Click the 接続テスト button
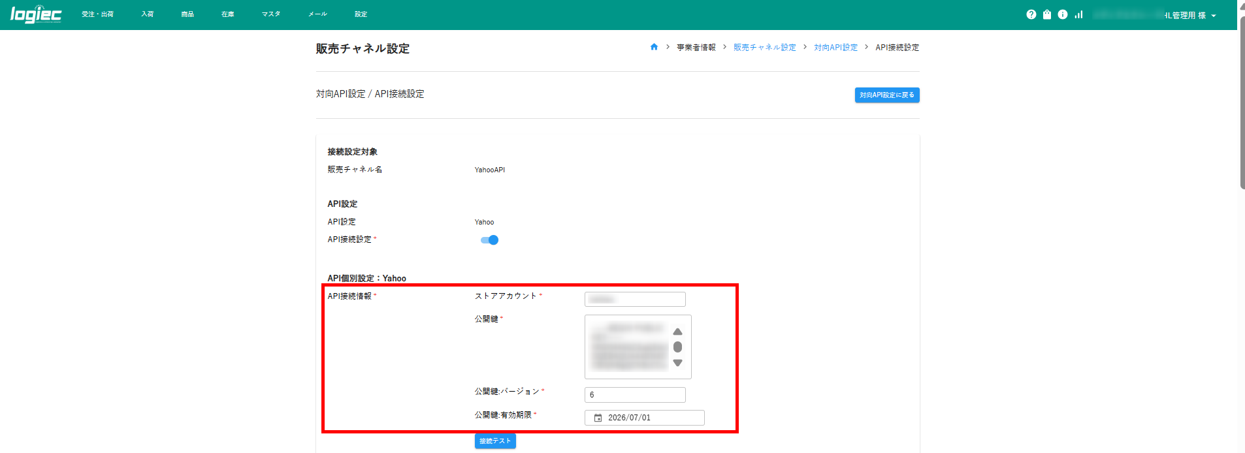This screenshot has height=453, width=1245. (x=495, y=441)
